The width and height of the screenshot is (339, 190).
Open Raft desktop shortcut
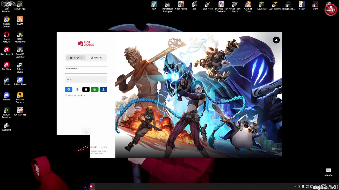[154, 6]
